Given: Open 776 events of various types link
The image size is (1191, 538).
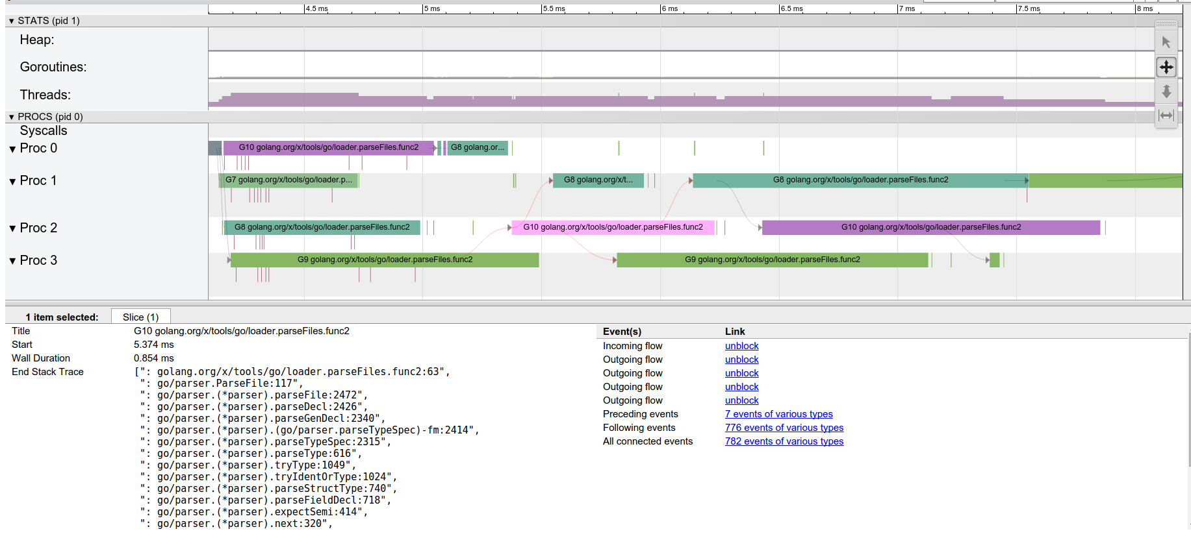Looking at the screenshot, I should click(784, 428).
